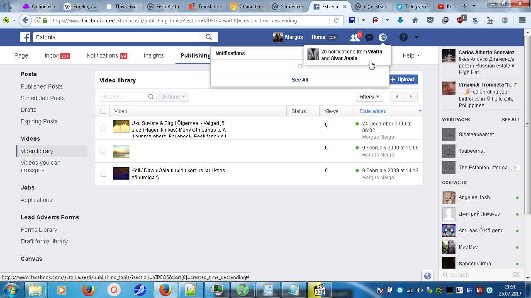Screen dimensions: 531x298
Task: Open File Explorer from the taskbar
Action: point(36,290)
